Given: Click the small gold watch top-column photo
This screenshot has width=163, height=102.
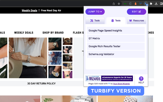Looking at the screenshot, I should (x=67, y=41).
